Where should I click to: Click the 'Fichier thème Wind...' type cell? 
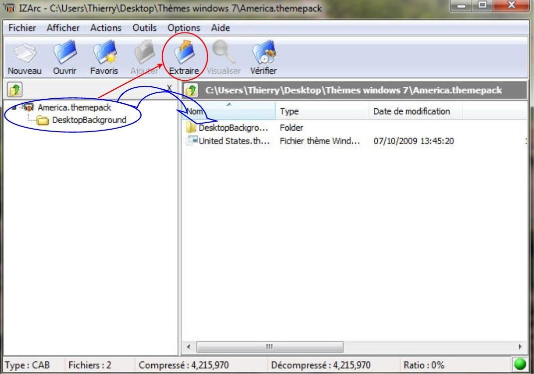[x=320, y=141]
